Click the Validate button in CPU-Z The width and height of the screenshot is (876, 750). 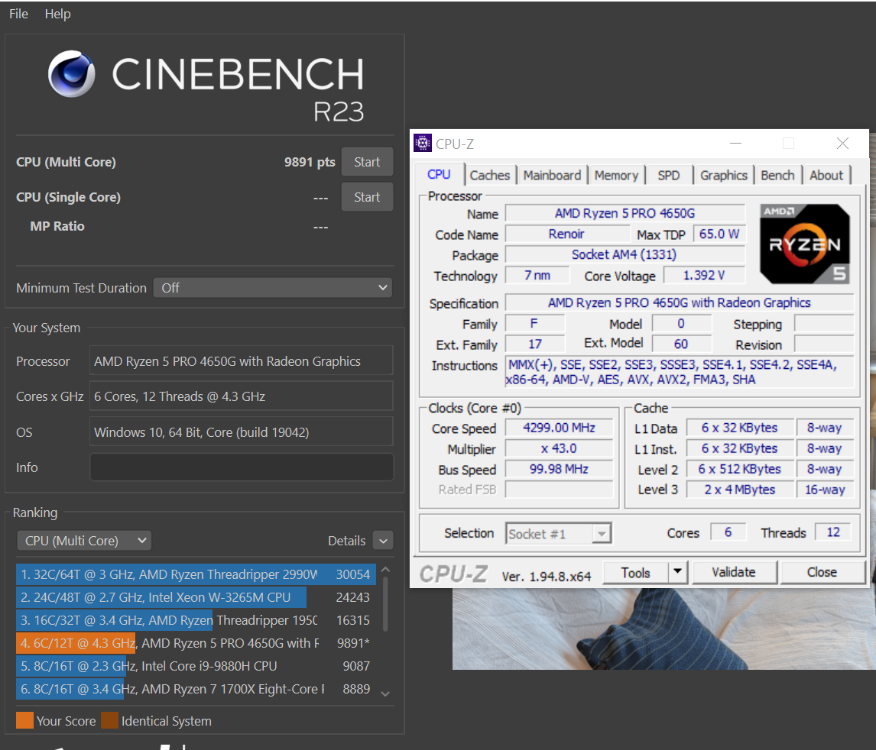click(734, 573)
